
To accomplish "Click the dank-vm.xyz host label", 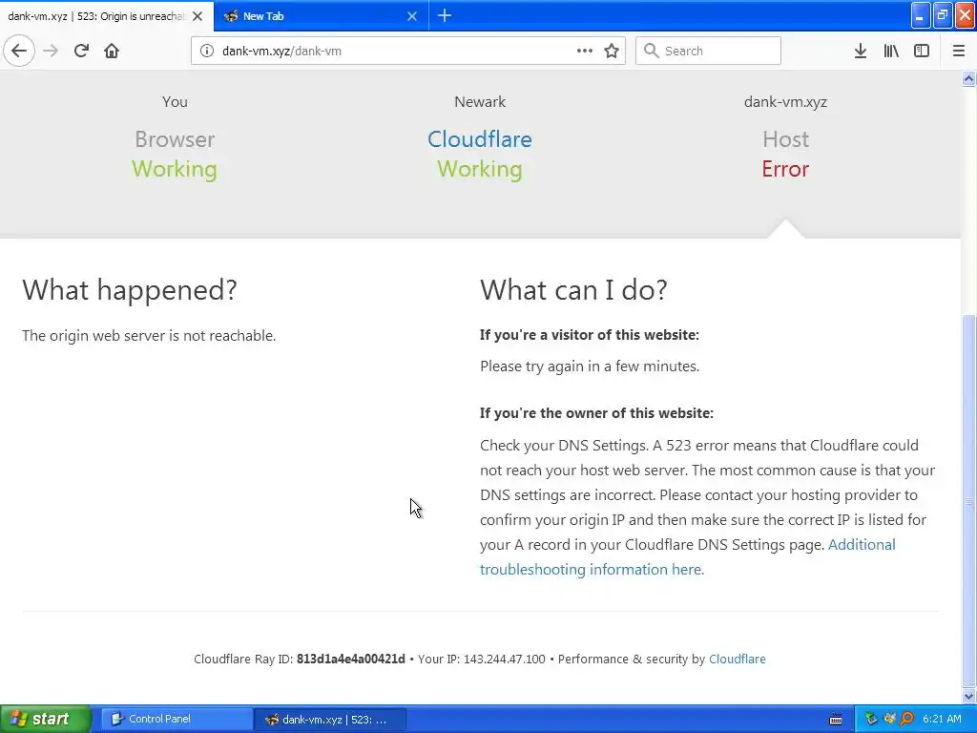I will [x=785, y=101].
